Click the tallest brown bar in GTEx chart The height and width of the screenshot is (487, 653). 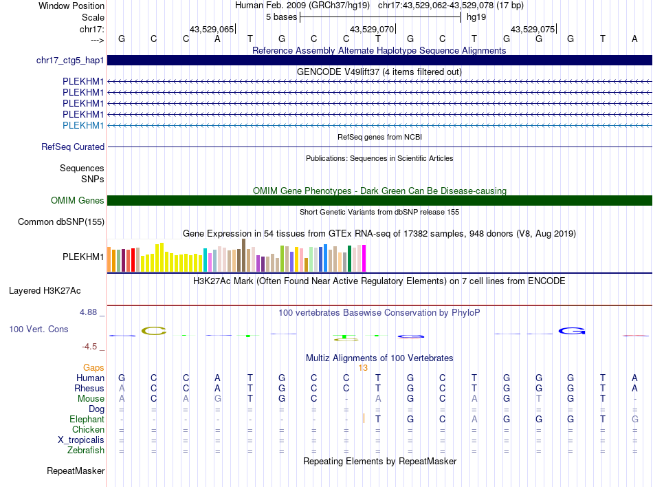[x=244, y=255]
